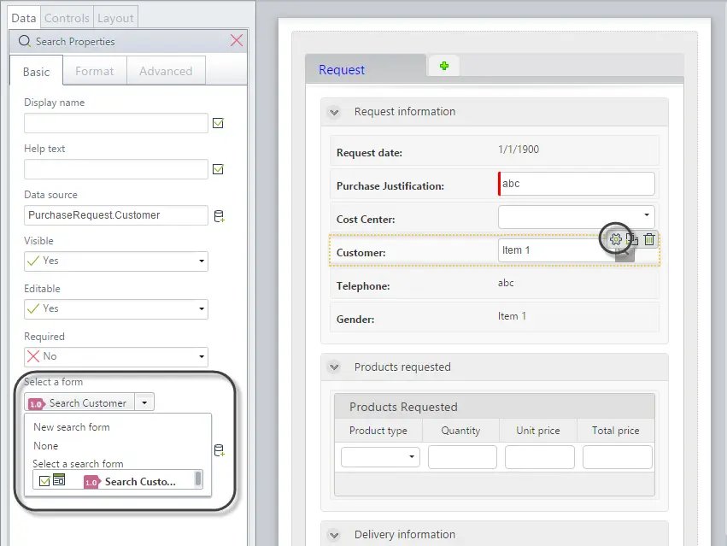Open the Visible dropdown

[116, 261]
